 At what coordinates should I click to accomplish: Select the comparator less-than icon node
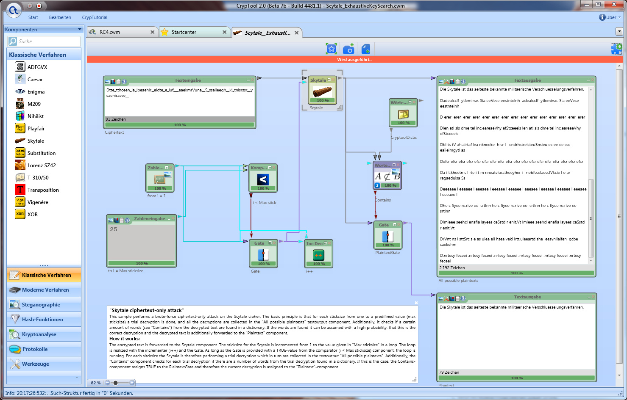263,179
